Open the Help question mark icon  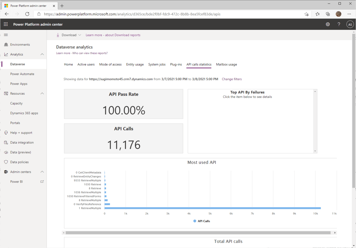click(x=339, y=24)
